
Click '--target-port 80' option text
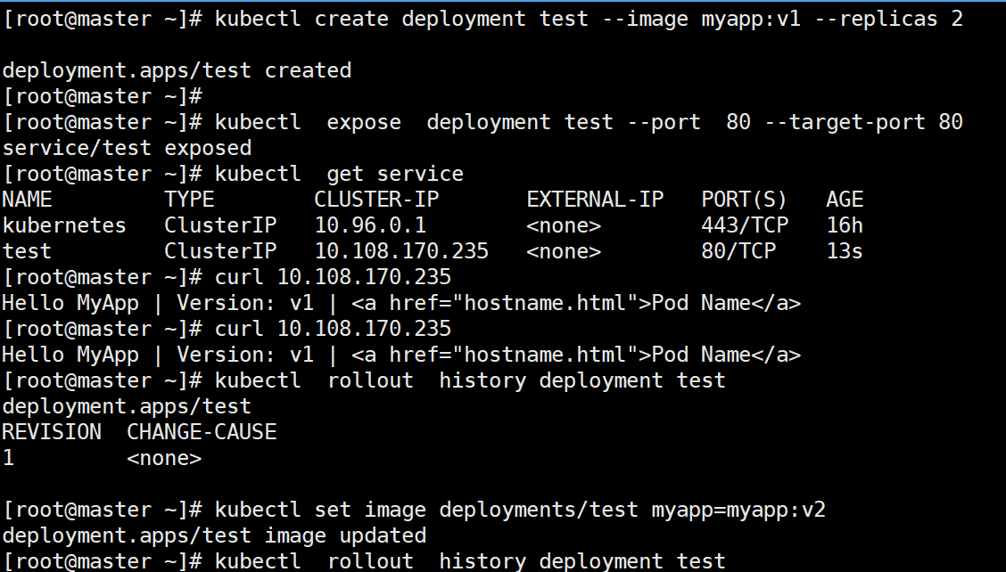pyautogui.click(x=863, y=122)
